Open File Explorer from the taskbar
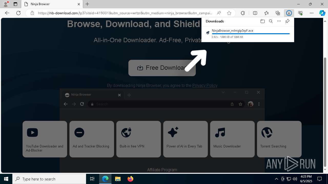Viewport: 328px width, 184px height. [x=118, y=179]
